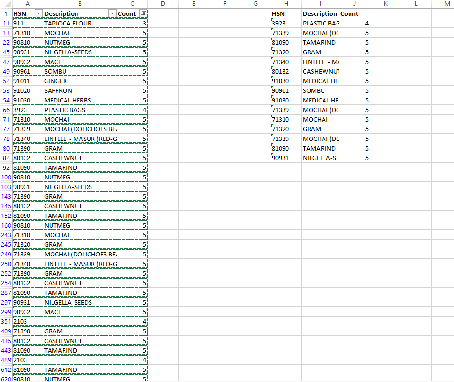Click NILGELLA-SE cell in column I
The height and width of the screenshot is (382, 454).
pyautogui.click(x=320, y=158)
